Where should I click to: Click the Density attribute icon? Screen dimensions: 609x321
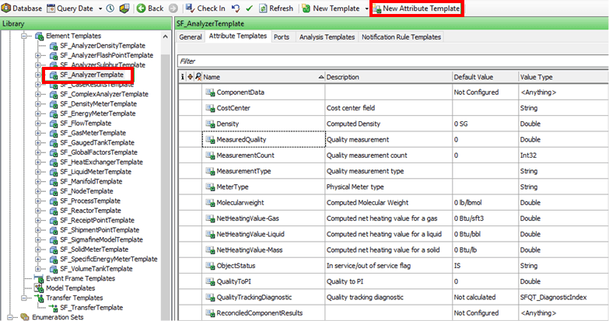click(x=210, y=124)
